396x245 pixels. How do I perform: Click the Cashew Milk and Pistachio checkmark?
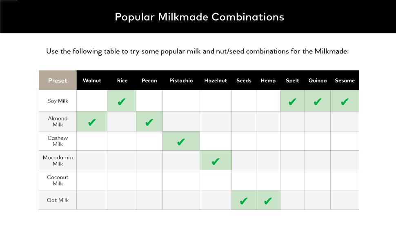click(181, 142)
